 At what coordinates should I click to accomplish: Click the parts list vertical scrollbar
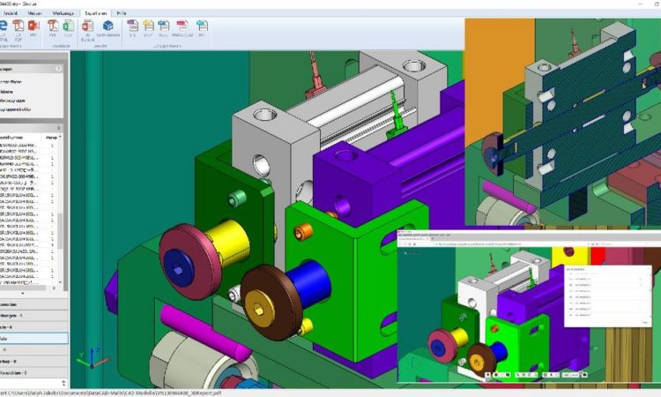pos(63,221)
